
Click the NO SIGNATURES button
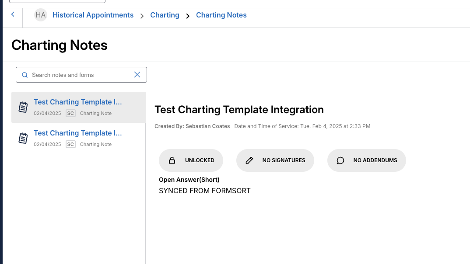(275, 160)
